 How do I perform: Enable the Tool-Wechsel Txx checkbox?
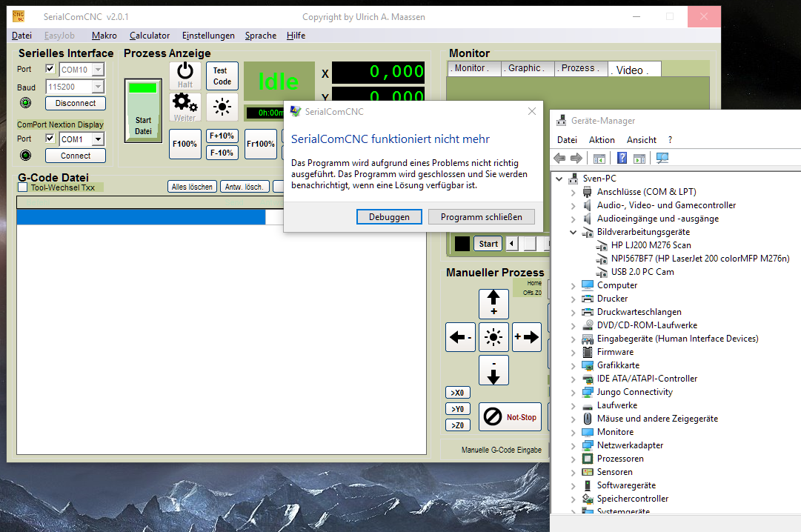coord(22,187)
